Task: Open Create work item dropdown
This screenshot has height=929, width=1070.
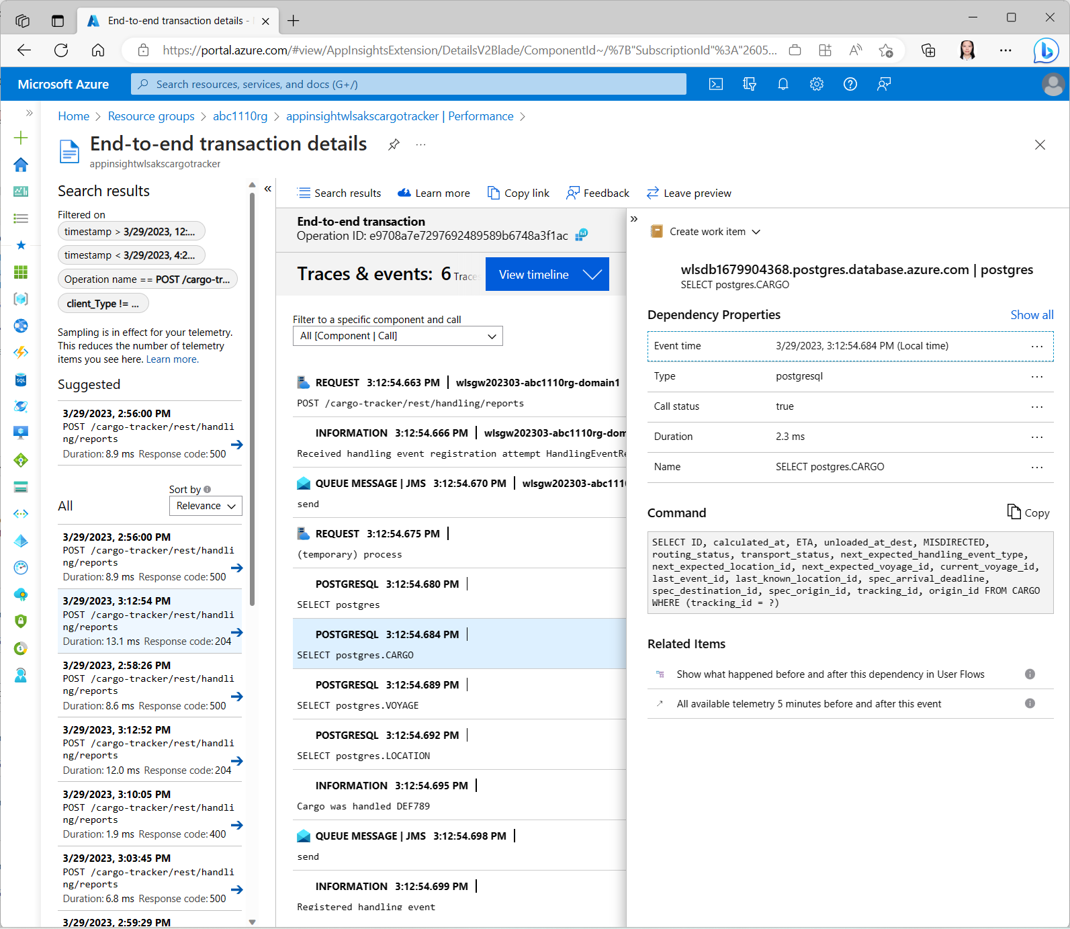Action: [705, 232]
